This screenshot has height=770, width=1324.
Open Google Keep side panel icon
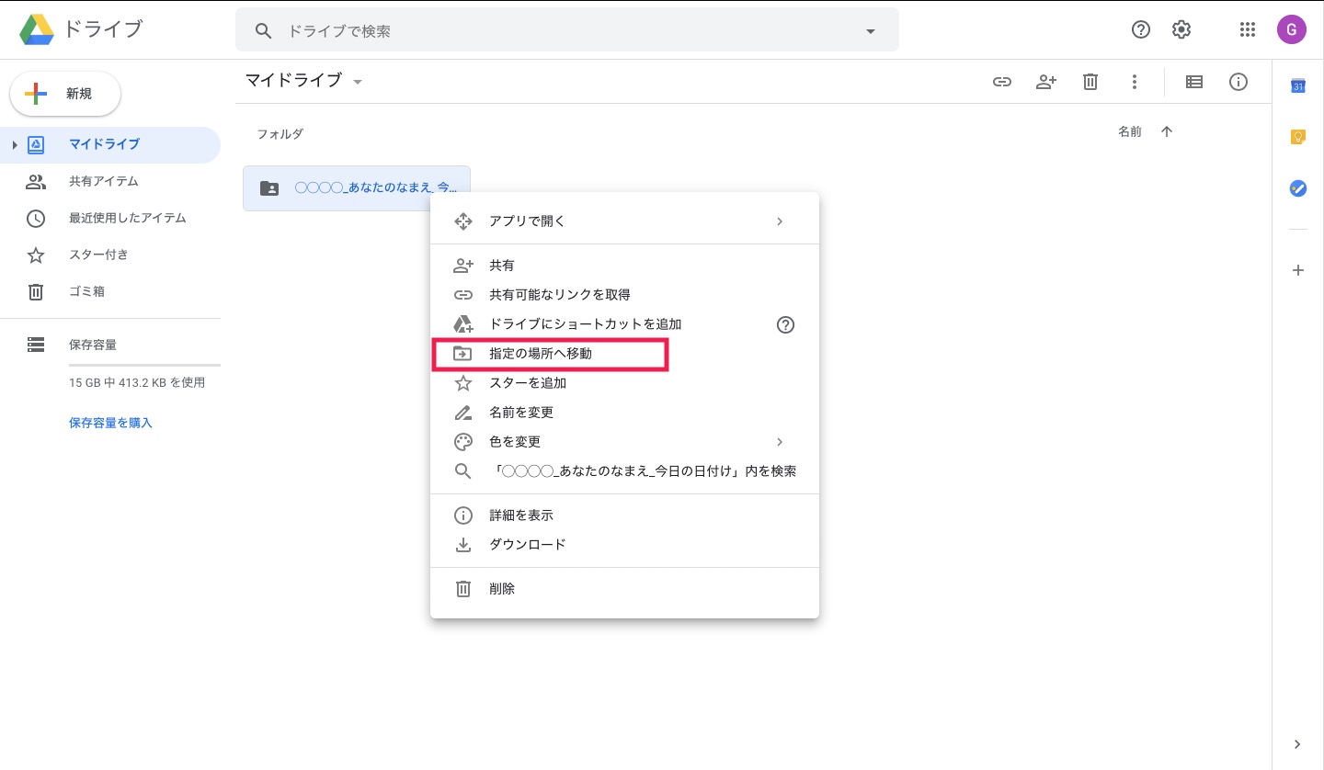[1298, 137]
